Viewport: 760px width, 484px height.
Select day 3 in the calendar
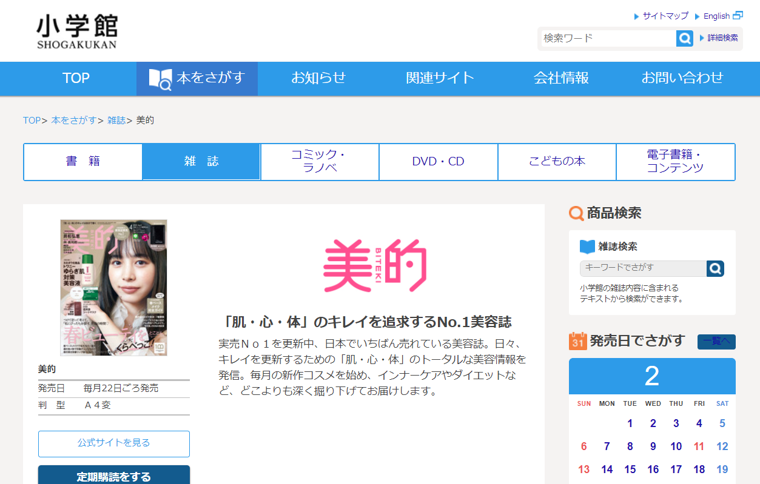coord(676,423)
